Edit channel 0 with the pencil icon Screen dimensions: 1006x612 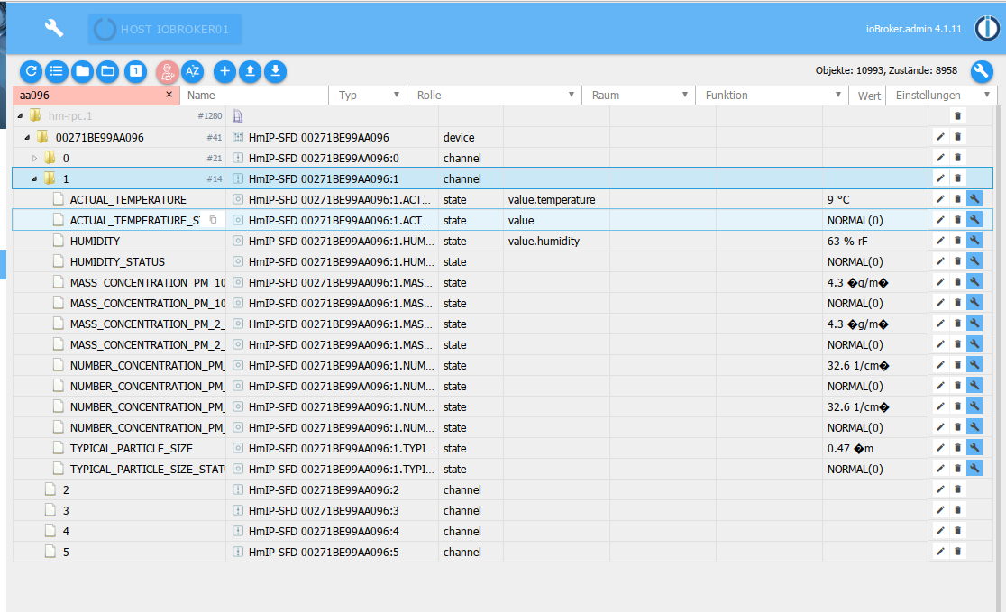(940, 157)
